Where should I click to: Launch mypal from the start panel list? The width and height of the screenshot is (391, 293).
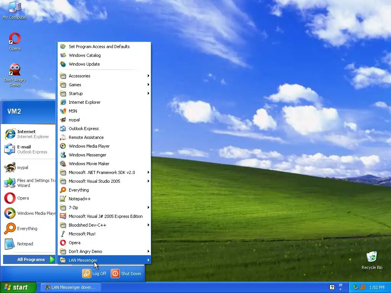coord(28,168)
